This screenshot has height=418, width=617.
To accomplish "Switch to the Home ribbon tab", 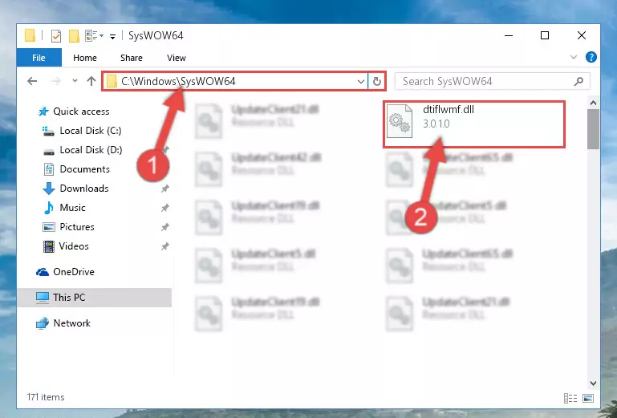I will coord(84,58).
